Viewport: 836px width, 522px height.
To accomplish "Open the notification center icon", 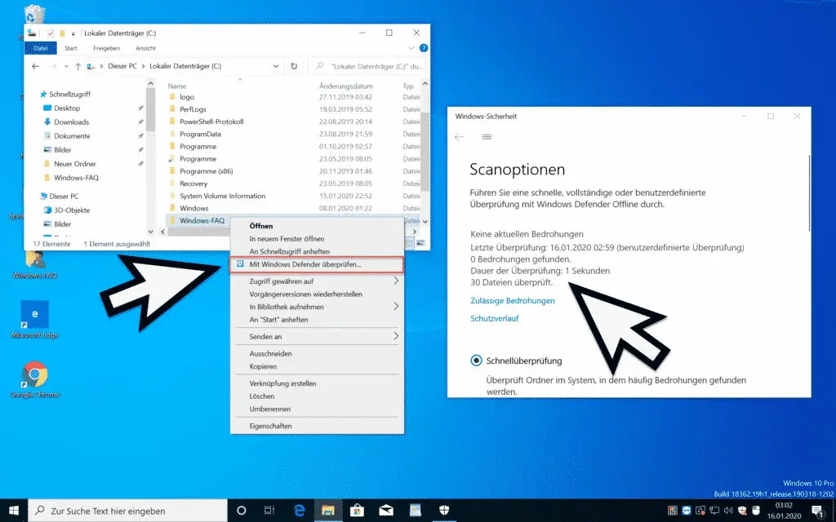I will coord(818,511).
